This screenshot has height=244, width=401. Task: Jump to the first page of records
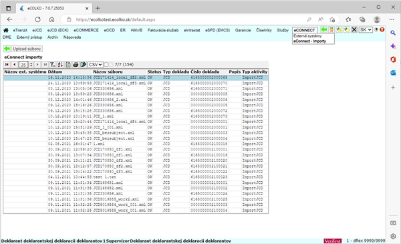tap(7, 64)
